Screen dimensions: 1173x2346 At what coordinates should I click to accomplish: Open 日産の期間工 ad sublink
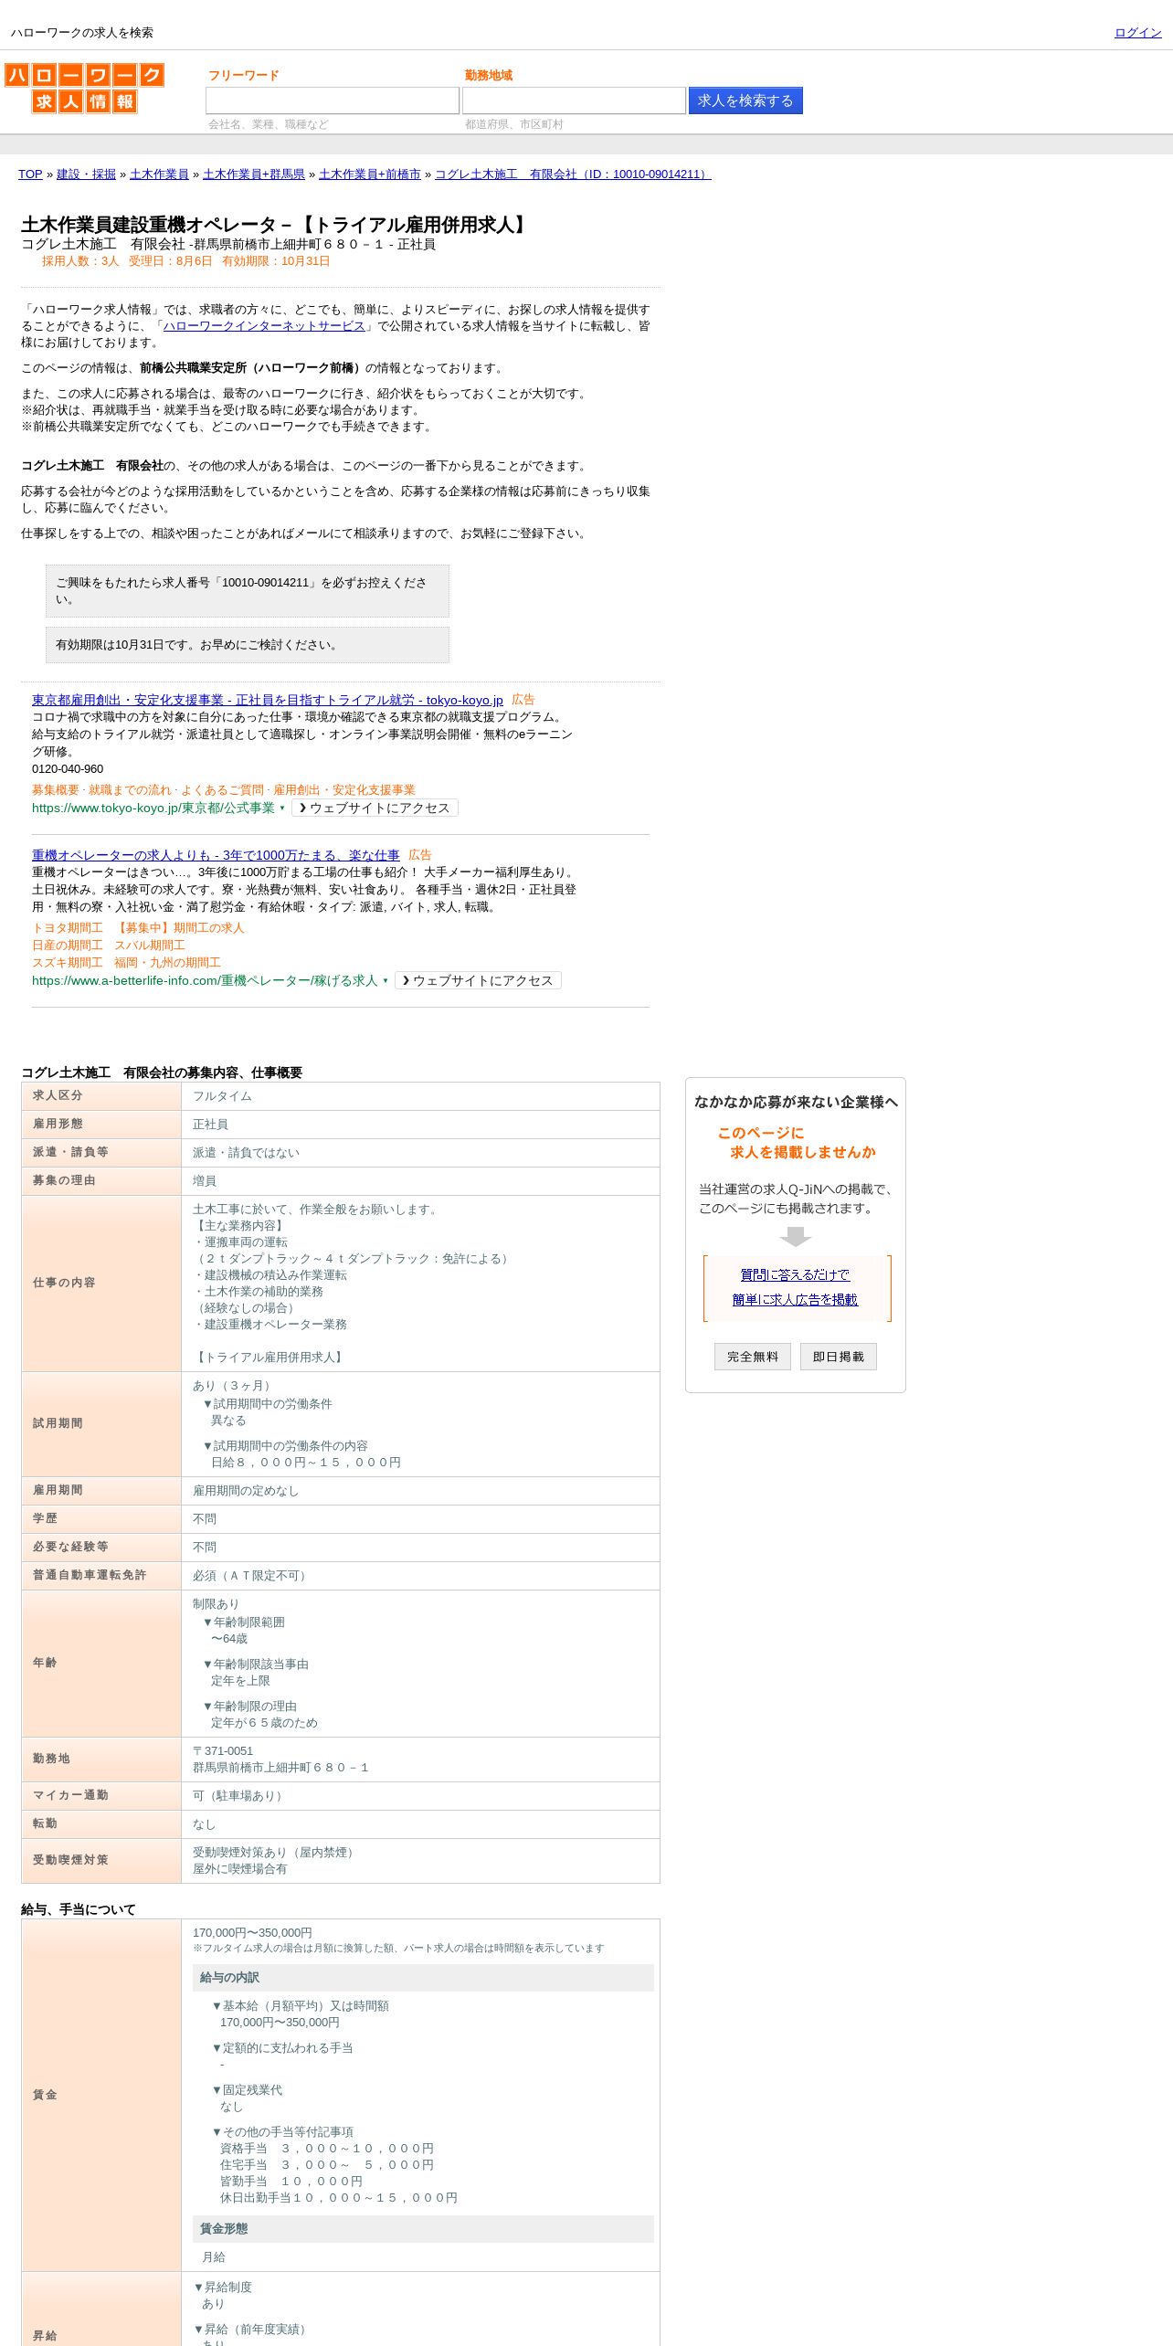(68, 946)
